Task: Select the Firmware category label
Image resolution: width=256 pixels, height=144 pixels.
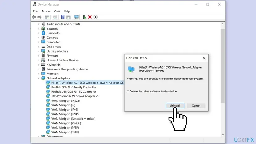Action: pyautogui.click(x=53, y=56)
